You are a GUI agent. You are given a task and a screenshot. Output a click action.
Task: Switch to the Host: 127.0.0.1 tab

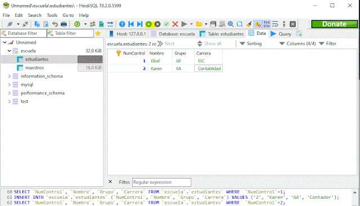tap(128, 34)
